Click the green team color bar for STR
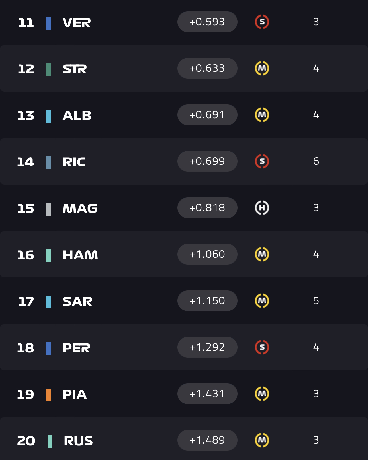The width and height of the screenshot is (368, 460). click(x=48, y=69)
